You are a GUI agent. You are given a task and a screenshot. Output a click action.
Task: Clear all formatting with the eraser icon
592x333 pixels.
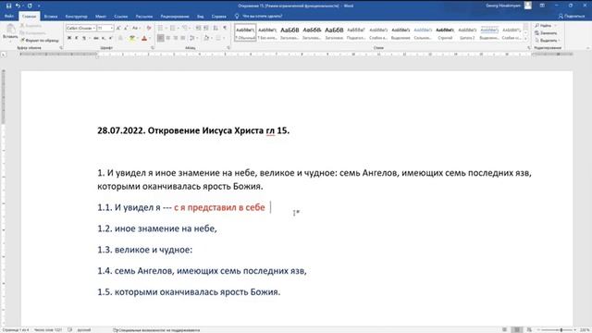(149, 28)
